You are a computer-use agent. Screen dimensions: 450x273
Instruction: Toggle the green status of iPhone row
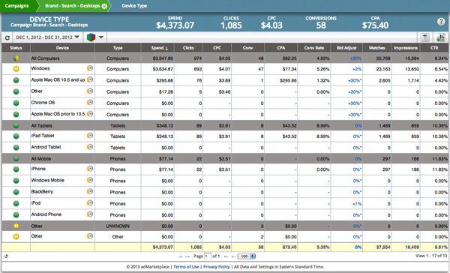[16, 169]
